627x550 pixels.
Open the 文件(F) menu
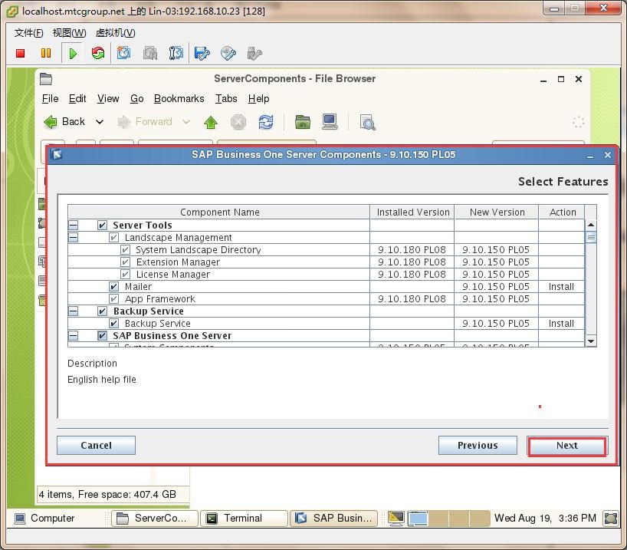point(29,33)
